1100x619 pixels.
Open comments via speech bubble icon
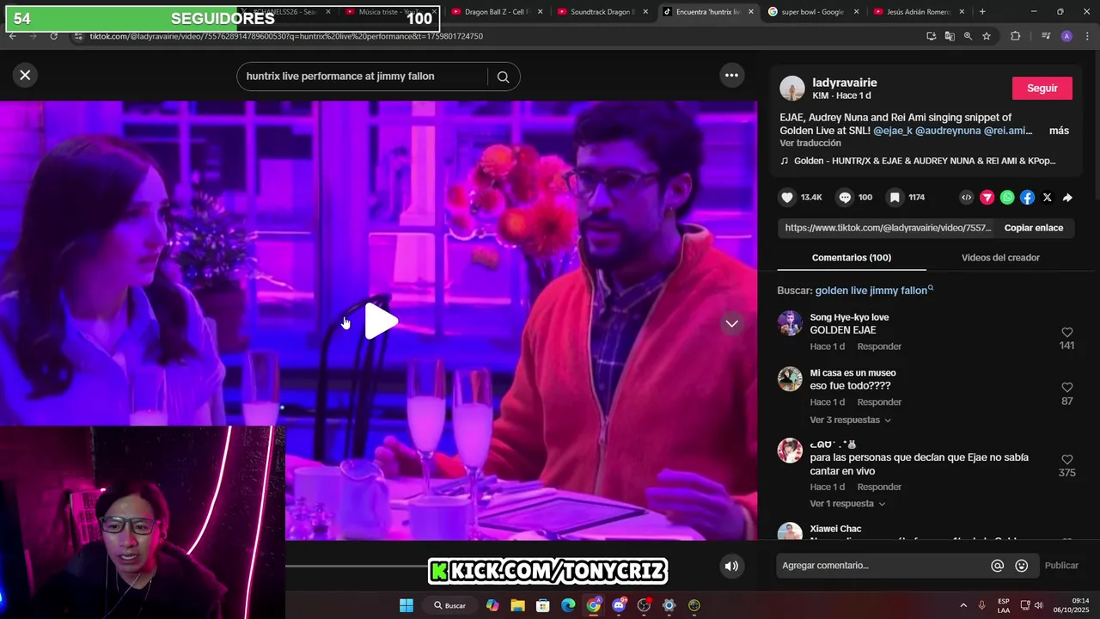tap(845, 198)
